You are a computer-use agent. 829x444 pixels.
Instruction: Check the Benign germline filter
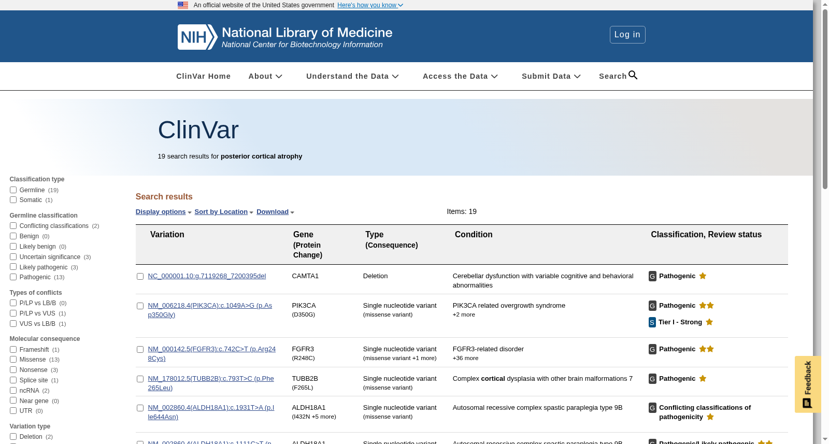click(x=13, y=236)
